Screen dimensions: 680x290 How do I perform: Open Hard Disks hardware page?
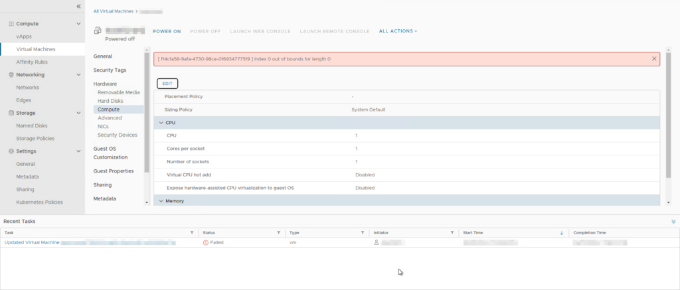click(x=110, y=101)
